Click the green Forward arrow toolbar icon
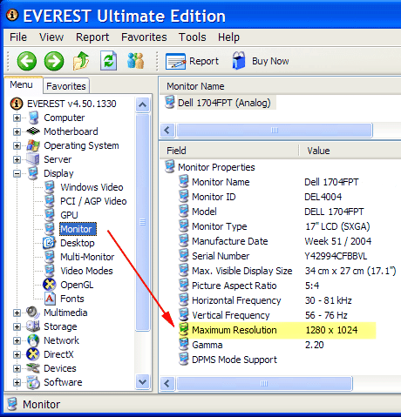 54,61
